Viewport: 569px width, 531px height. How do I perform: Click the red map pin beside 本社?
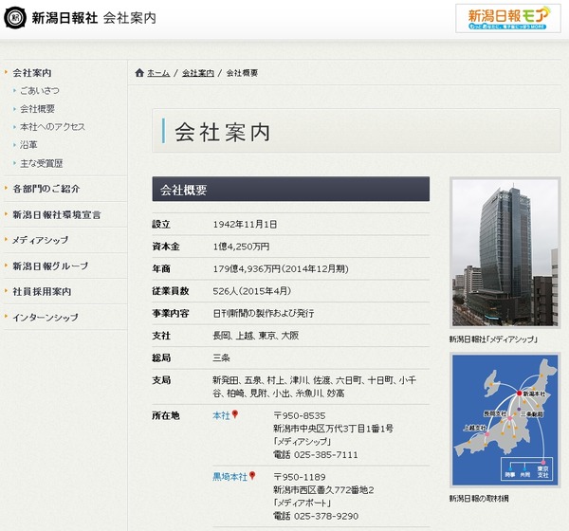click(235, 414)
